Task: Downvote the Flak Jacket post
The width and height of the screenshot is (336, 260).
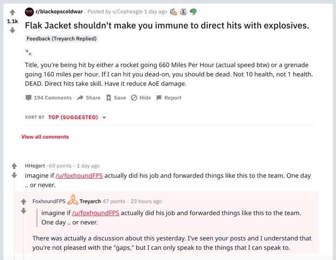Action: tap(12, 30)
